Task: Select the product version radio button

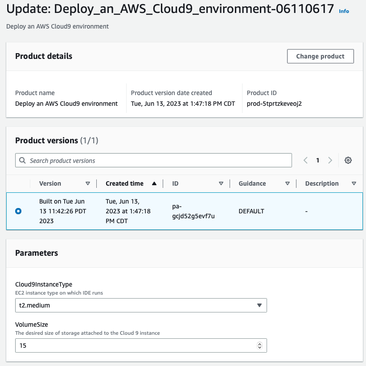Action: (x=18, y=211)
